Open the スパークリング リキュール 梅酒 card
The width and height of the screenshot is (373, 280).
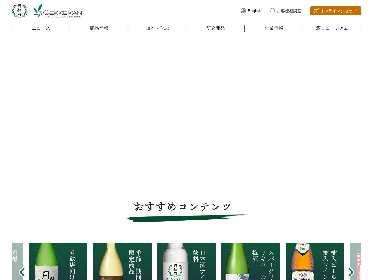pyautogui.click(x=251, y=261)
